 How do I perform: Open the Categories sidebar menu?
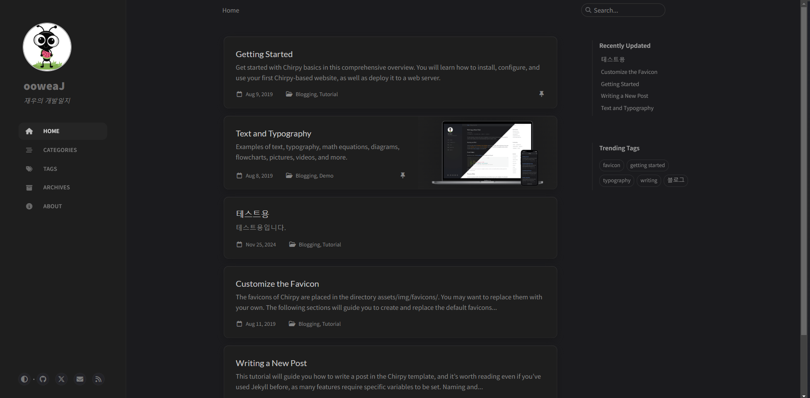pos(60,150)
